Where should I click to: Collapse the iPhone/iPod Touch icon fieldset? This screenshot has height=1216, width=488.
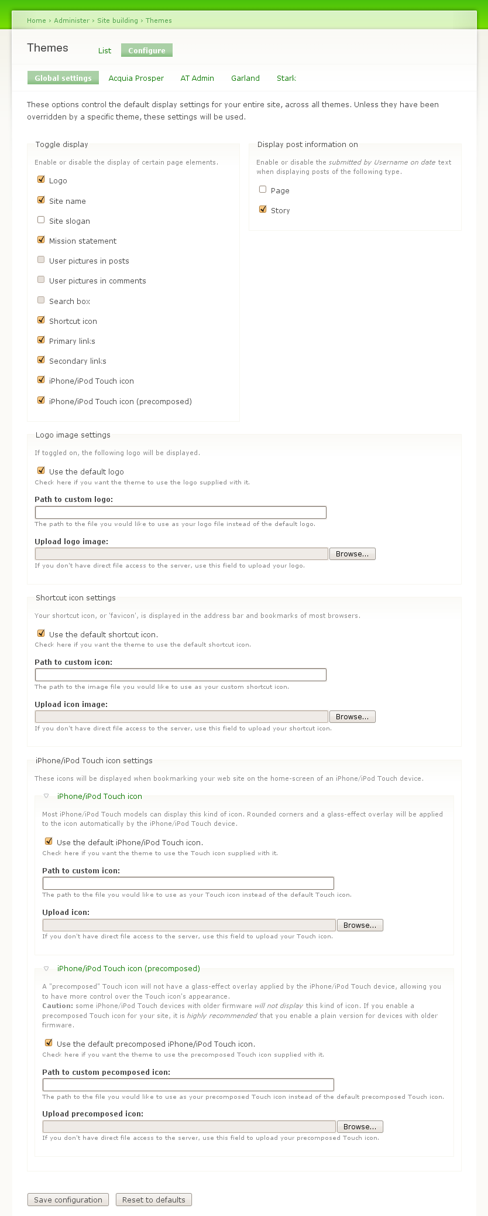[99, 797]
